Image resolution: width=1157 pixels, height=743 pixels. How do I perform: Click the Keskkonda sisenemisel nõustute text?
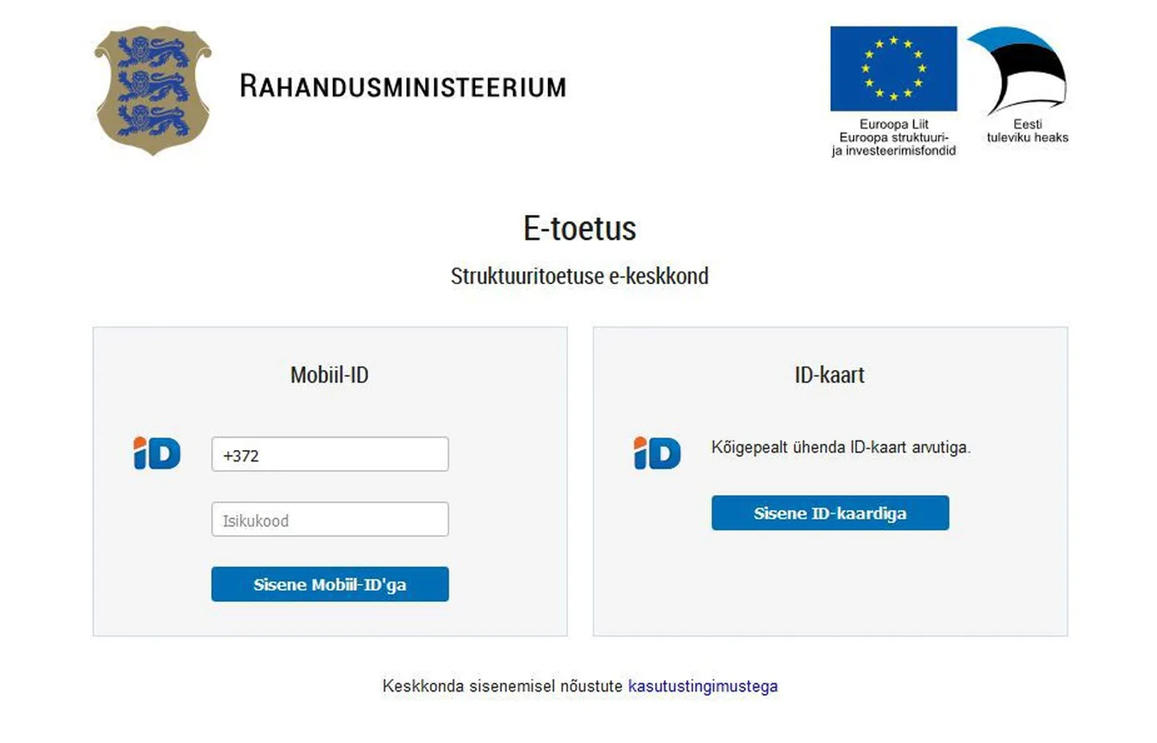point(502,686)
